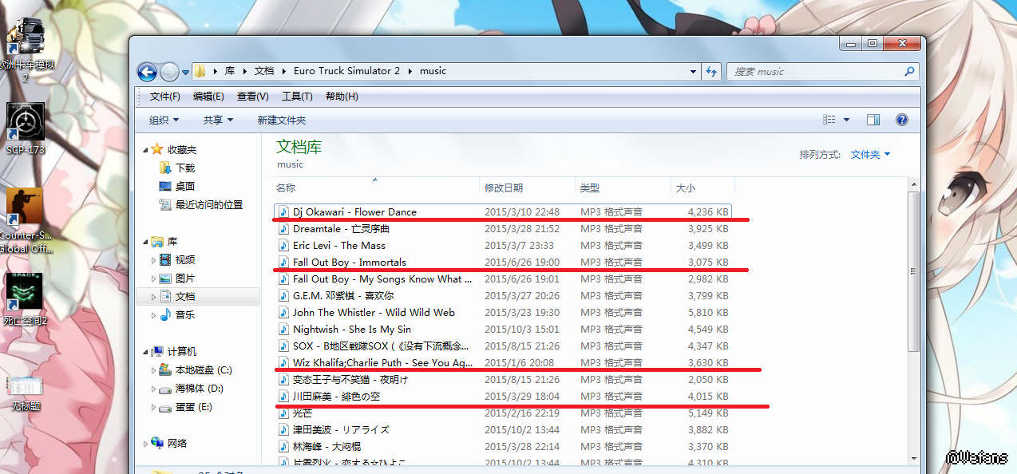Click the Forward navigation arrow button
The image size is (1017, 474).
tap(169, 73)
